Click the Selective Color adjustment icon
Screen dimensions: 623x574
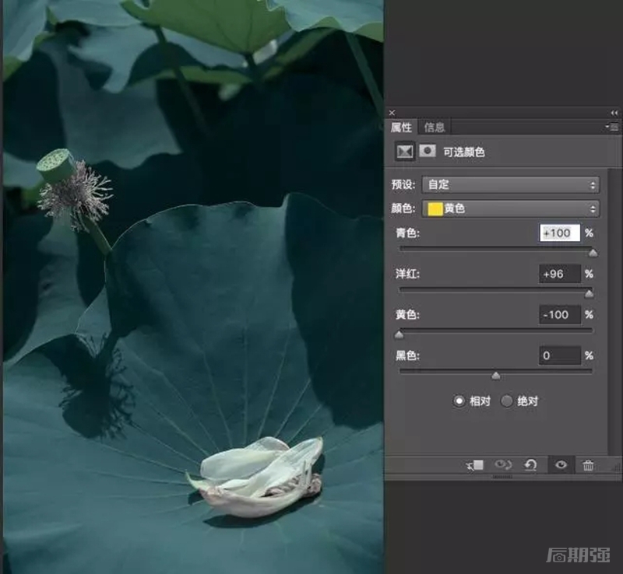pos(404,151)
